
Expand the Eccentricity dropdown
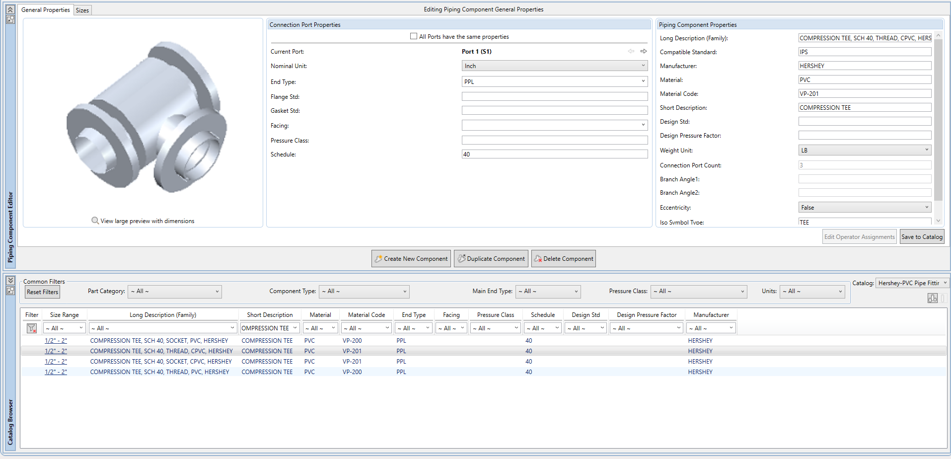point(864,208)
